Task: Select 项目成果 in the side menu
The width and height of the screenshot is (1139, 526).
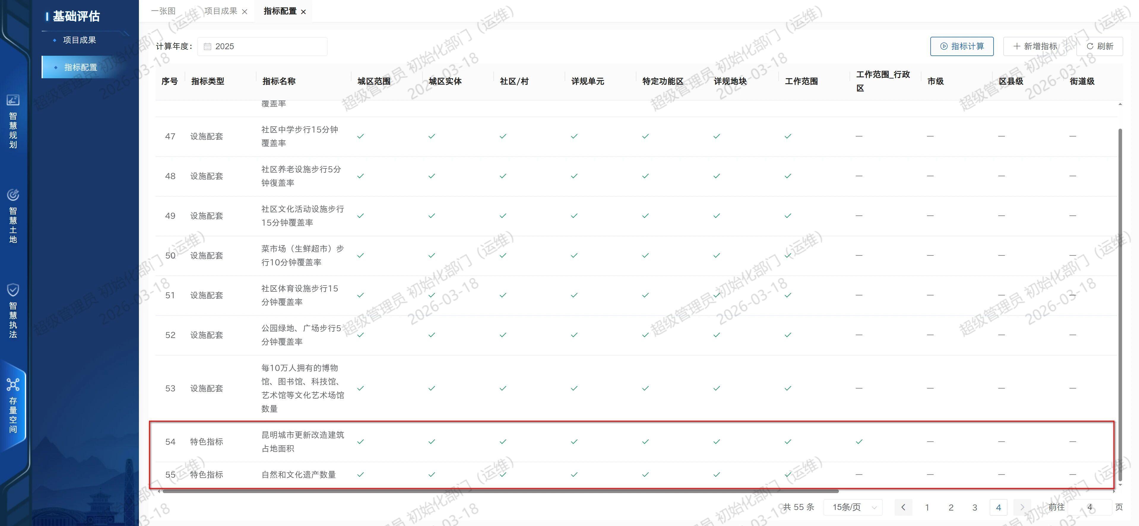Action: [80, 40]
